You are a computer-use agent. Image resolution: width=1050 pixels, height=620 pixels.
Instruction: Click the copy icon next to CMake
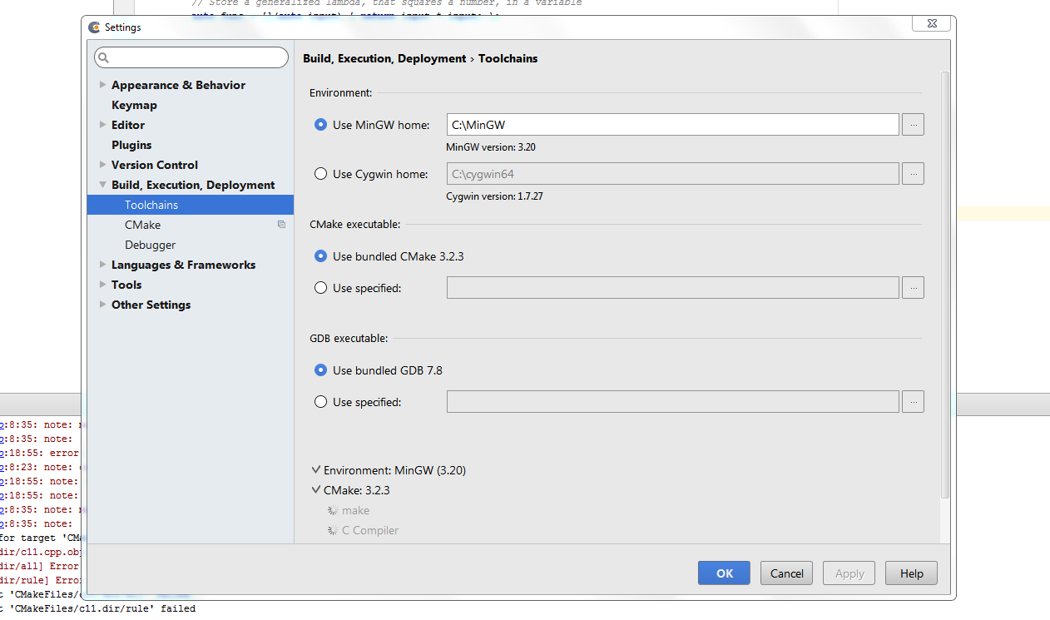(281, 225)
